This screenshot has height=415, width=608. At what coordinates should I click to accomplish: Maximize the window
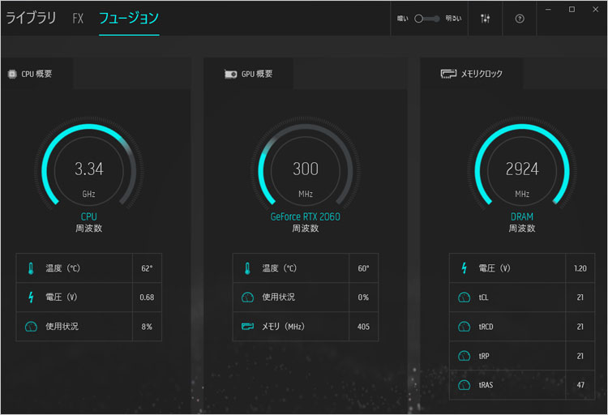pyautogui.click(x=572, y=9)
